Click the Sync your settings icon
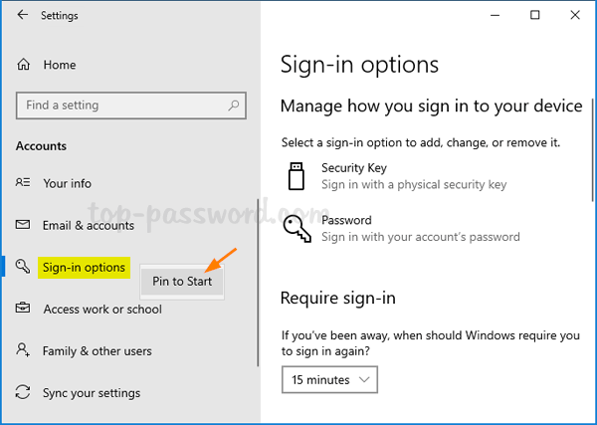 tap(24, 392)
